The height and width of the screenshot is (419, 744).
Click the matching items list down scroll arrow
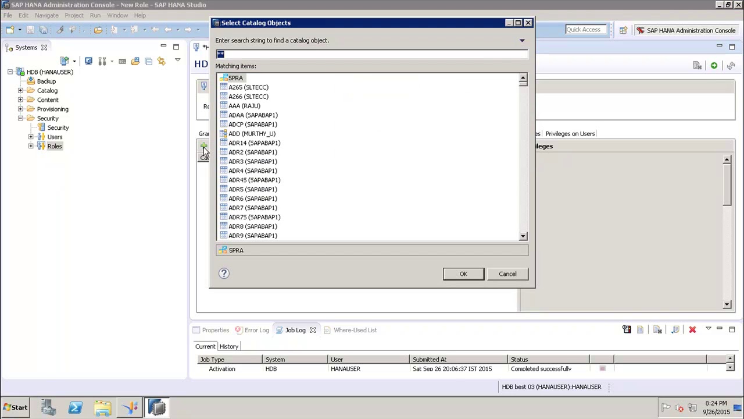523,236
